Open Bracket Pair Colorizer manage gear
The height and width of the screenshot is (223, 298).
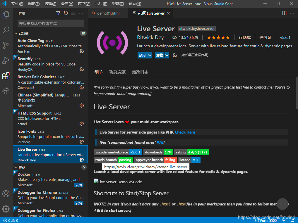[x=82, y=87]
